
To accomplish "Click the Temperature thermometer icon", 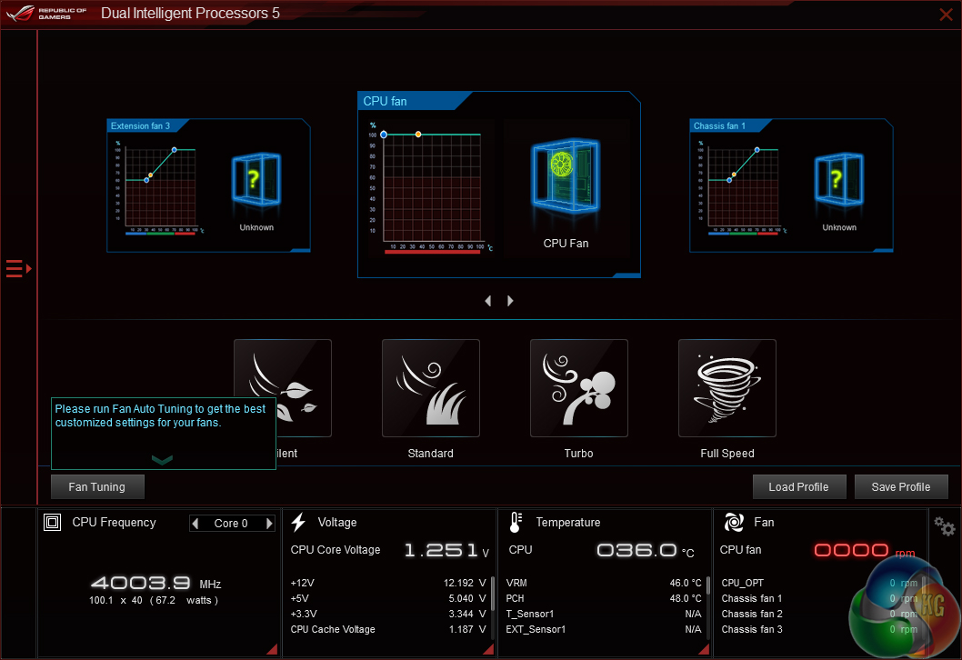I will pos(516,522).
